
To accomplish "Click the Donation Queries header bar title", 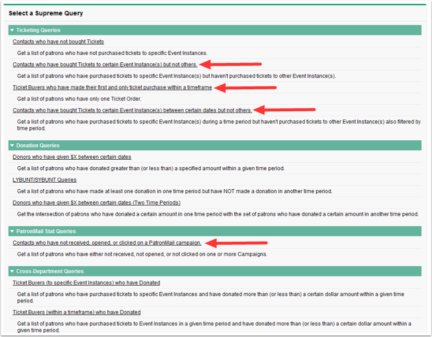I will 37,145.
